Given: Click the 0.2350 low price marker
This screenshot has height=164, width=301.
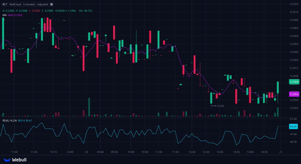Looking at the screenshot, I should (x=220, y=106).
